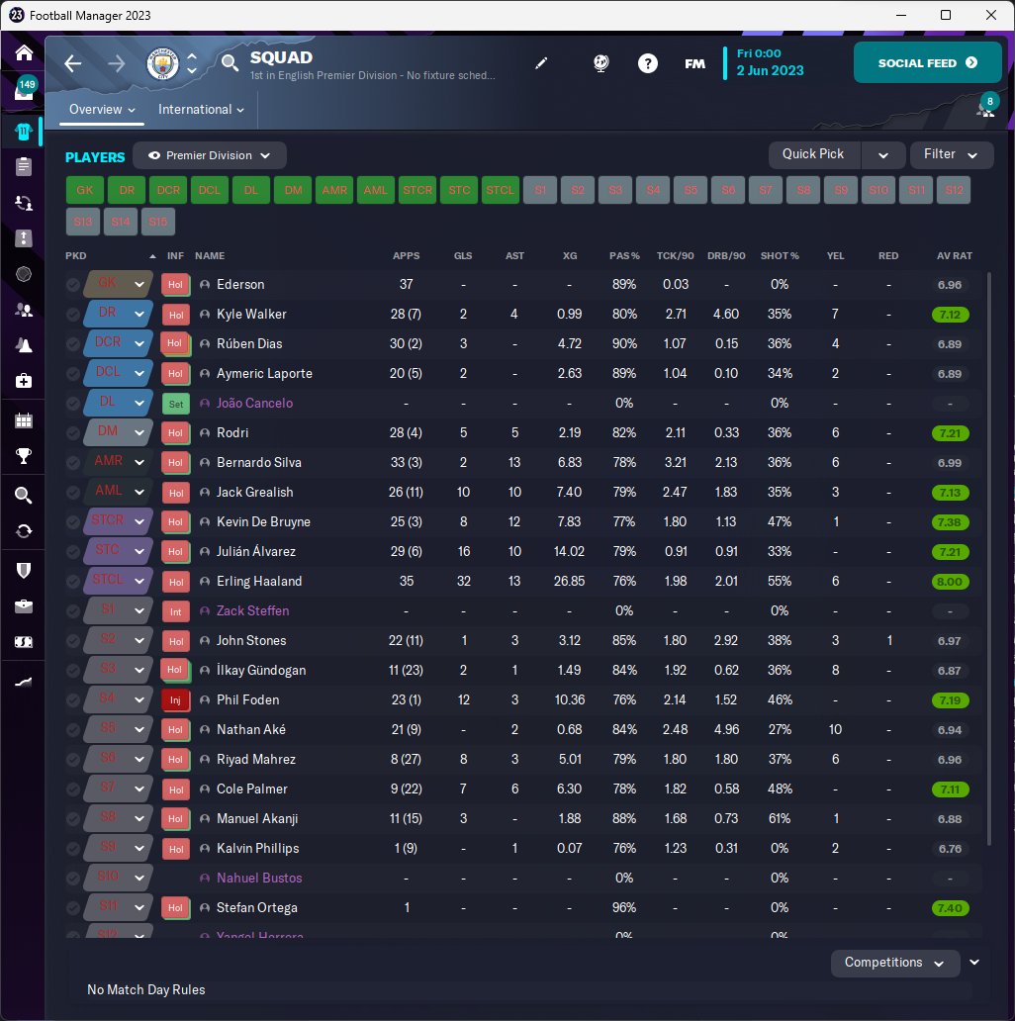Image resolution: width=1015 pixels, height=1021 pixels.
Task: Sort by the AV RAT column header
Action: [954, 256]
